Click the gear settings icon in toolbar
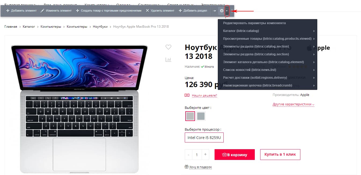361x175 pixels. click(x=222, y=11)
